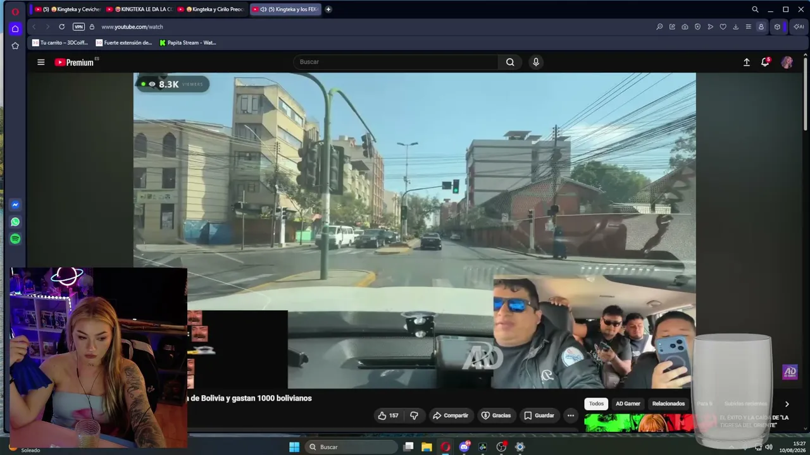Switch to 'KINGTEKA LE DA LA CO' tab

pyautogui.click(x=139, y=9)
